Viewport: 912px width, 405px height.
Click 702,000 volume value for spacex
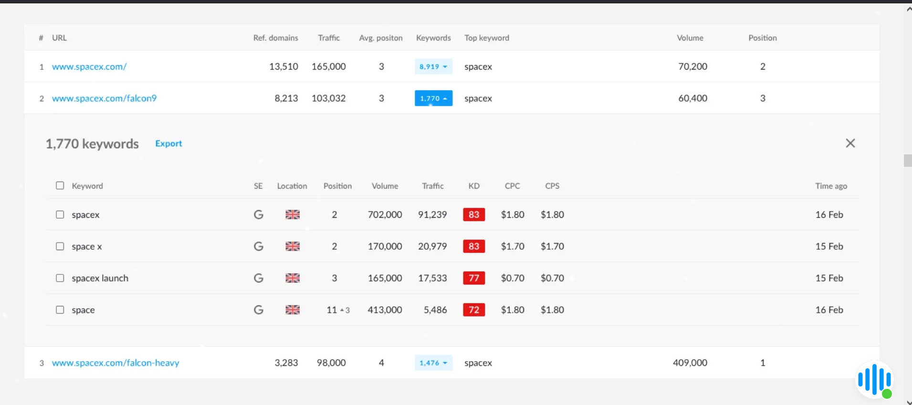pos(385,214)
